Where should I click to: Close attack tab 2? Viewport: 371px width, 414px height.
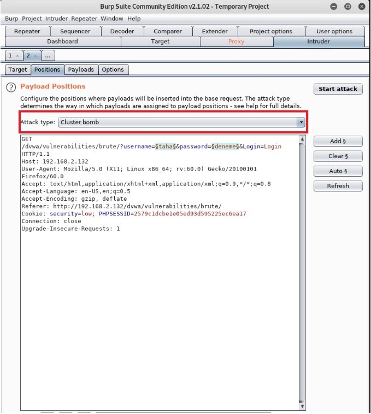click(x=34, y=56)
